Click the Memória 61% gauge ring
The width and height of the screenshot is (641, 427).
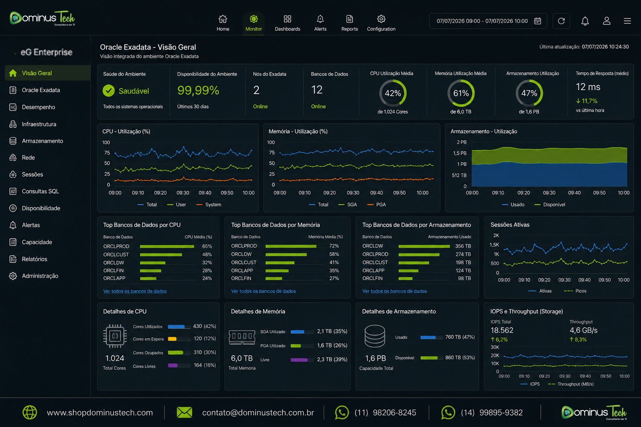461,93
